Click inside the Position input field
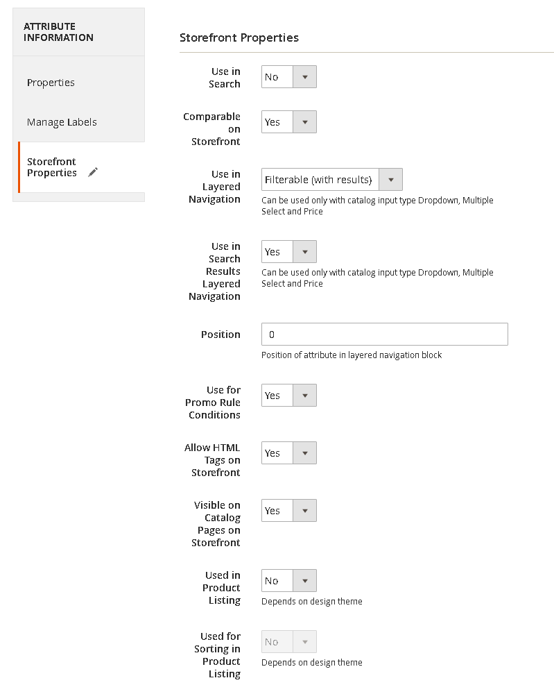The image size is (554, 694). 384,334
